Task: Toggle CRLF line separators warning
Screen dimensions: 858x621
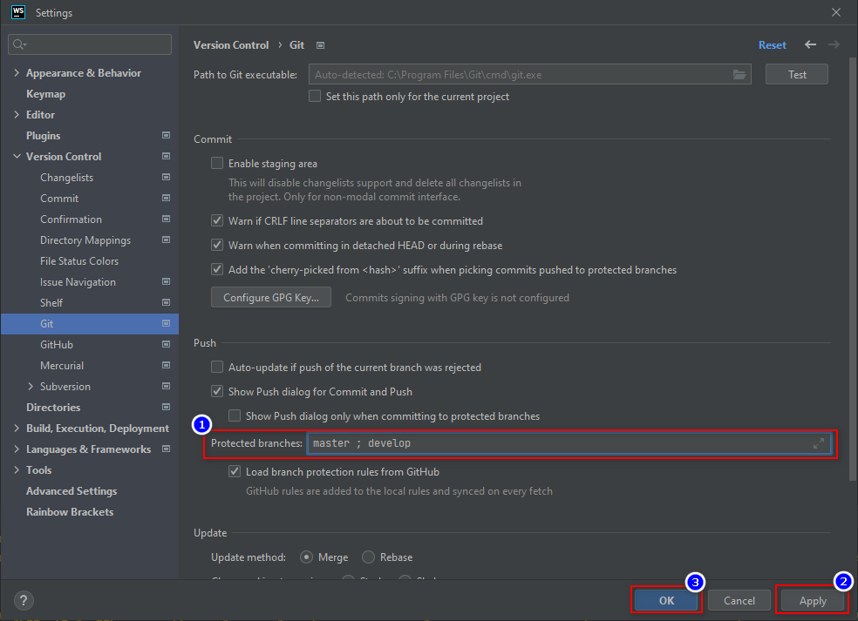Action: pos(217,220)
